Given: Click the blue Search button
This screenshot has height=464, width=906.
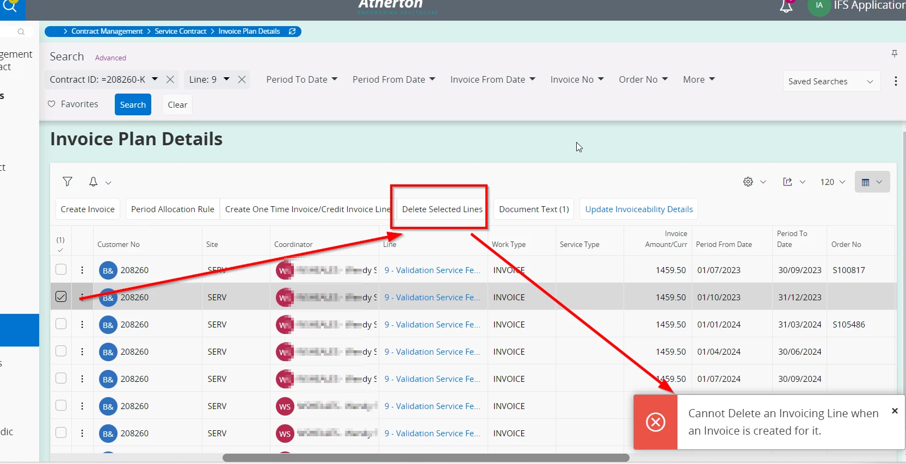Looking at the screenshot, I should pyautogui.click(x=133, y=104).
